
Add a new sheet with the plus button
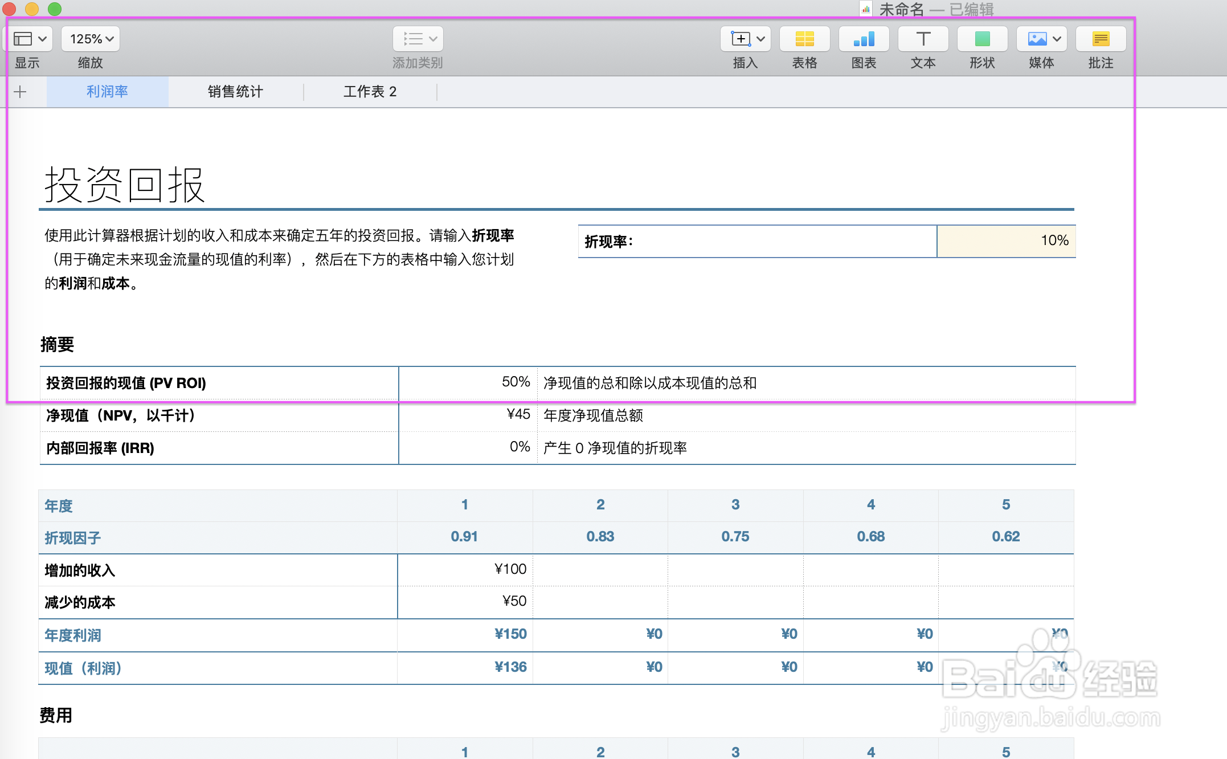pos(21,92)
